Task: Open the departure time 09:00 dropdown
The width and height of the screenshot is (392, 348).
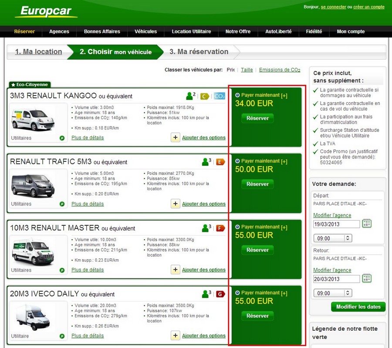Action: tap(333, 238)
